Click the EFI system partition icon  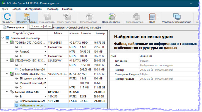(16, 79)
